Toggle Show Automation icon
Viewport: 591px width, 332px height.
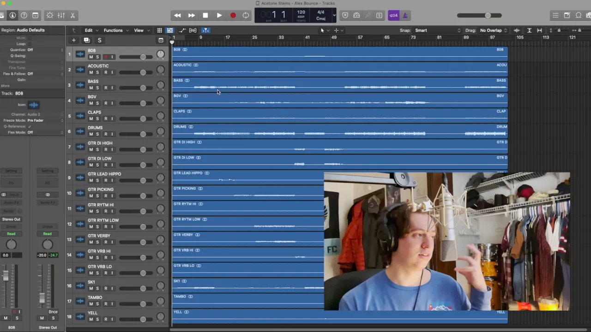point(183,30)
